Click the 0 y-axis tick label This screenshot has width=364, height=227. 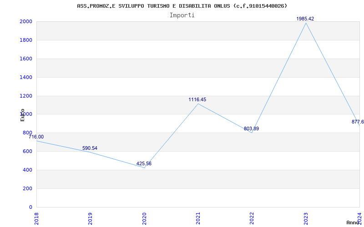(x=30, y=207)
